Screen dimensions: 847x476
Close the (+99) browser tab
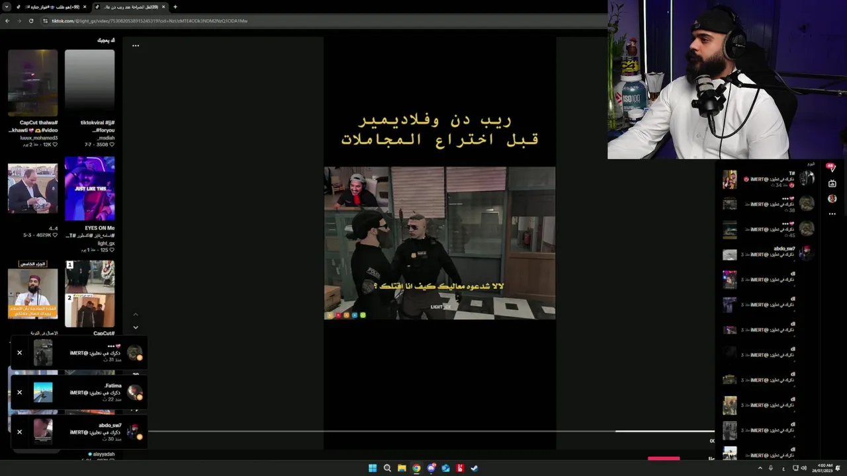pyautogui.click(x=85, y=7)
